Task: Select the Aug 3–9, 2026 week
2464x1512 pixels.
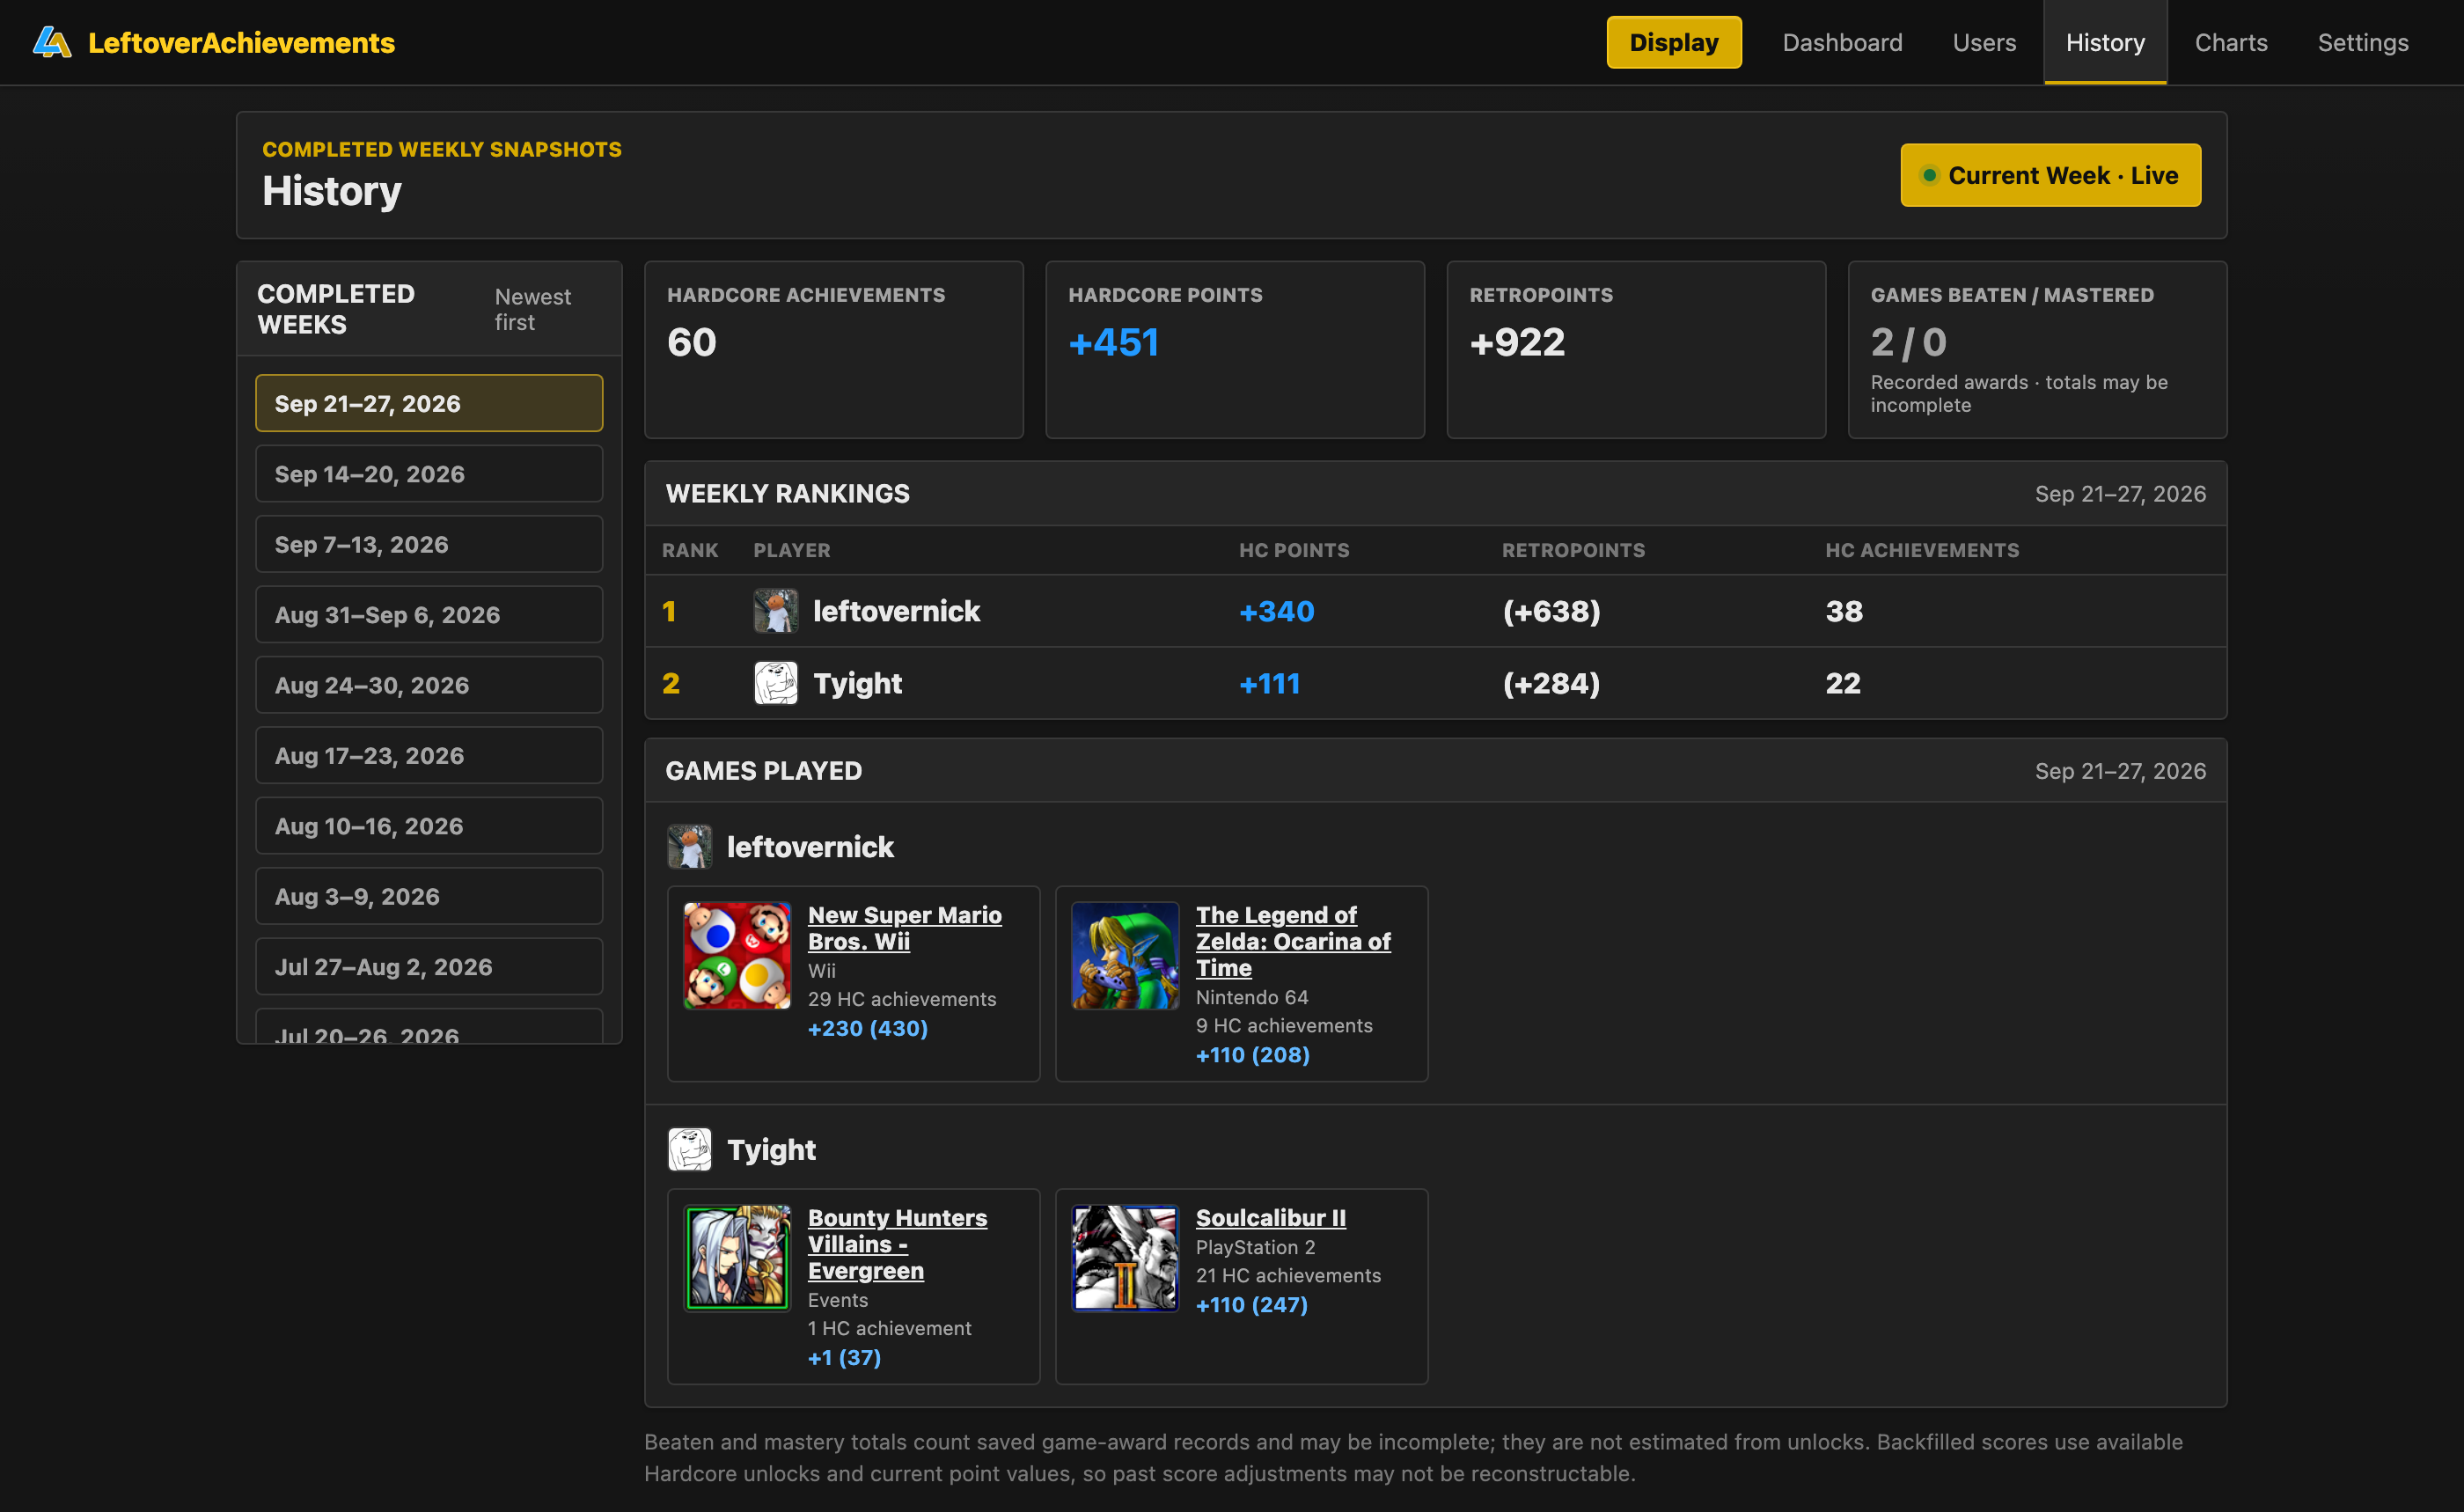Action: [x=429, y=896]
